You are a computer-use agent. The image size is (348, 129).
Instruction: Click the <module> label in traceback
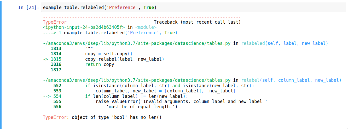click(146, 27)
